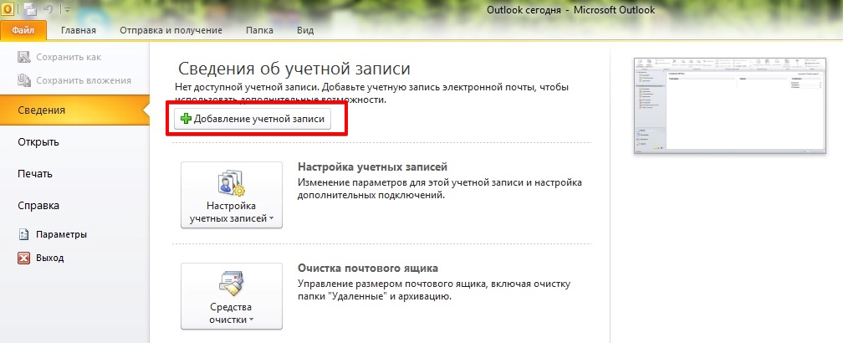This screenshot has height=343, width=843.
Task: Switch to the Папка tab
Action: coord(259,31)
